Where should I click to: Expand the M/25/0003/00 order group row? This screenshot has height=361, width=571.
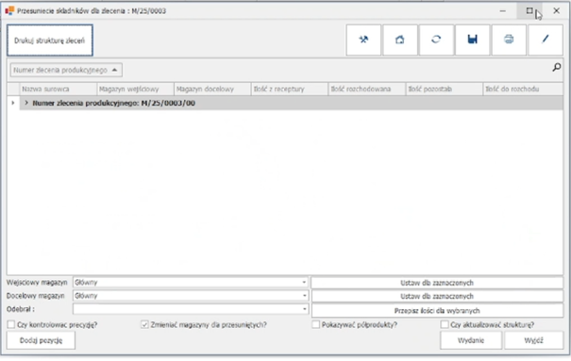(x=26, y=104)
